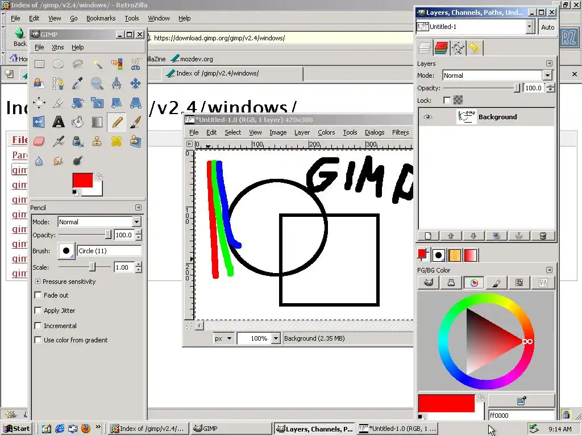This screenshot has height=436, width=582.
Task: Switch to Channels tab in dock
Action: click(441, 48)
